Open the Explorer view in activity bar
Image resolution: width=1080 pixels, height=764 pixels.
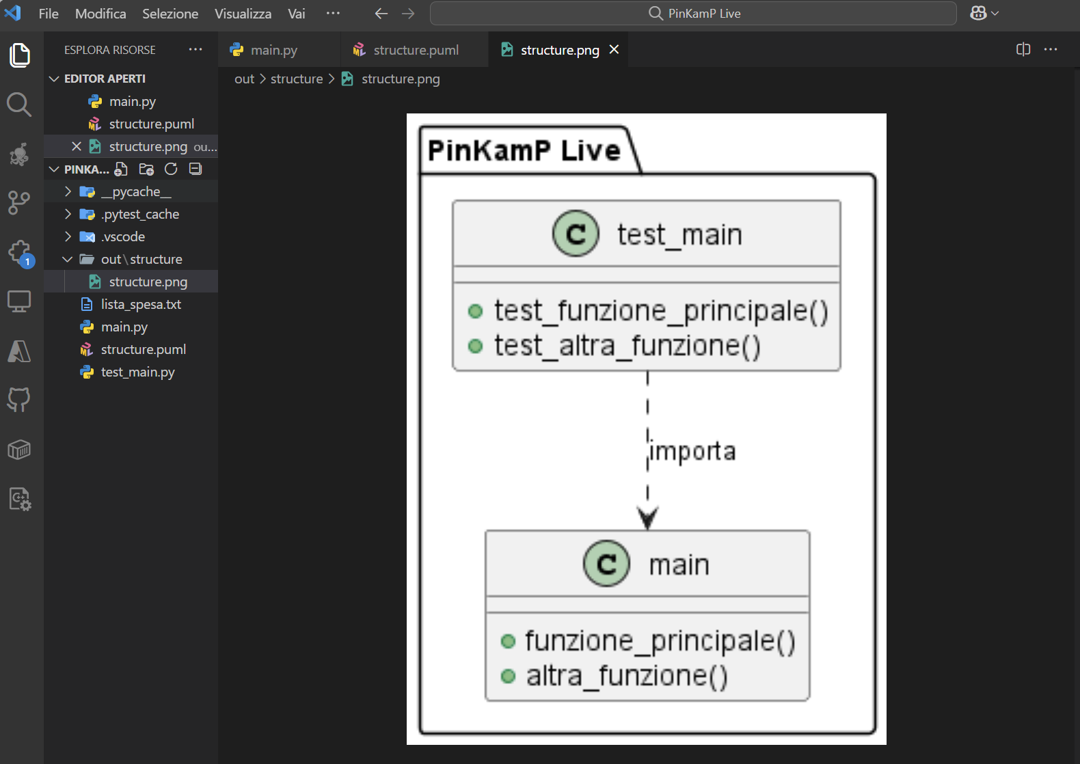click(20, 55)
